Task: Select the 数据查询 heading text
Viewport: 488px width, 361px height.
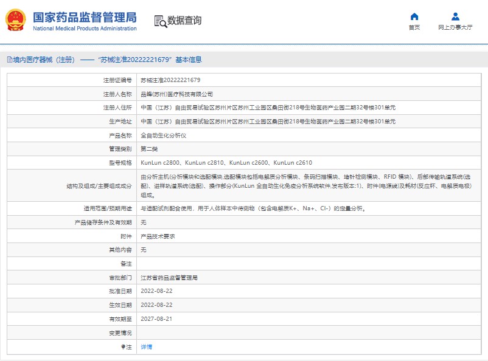Action: click(x=184, y=21)
